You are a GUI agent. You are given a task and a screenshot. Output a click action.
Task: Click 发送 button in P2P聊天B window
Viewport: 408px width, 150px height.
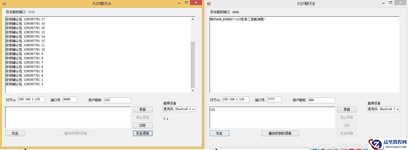[219, 133]
